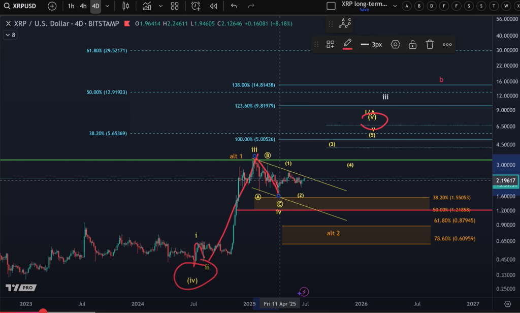Toggle the drawing lock icon
The width and height of the screenshot is (520, 313).
pos(412,44)
